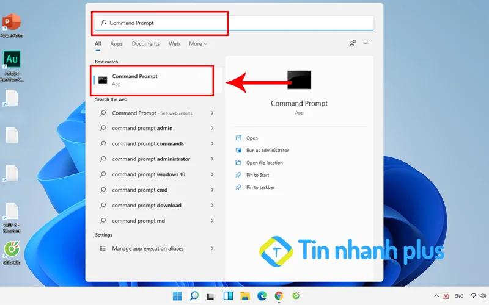
Task: Click the red V tray icon
Action: pyautogui.click(x=446, y=296)
